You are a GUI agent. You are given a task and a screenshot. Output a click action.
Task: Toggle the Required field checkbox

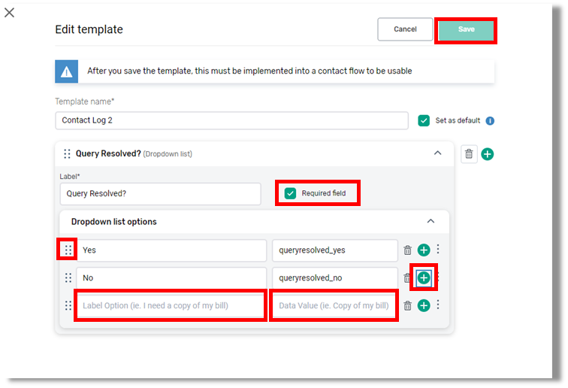pos(291,193)
